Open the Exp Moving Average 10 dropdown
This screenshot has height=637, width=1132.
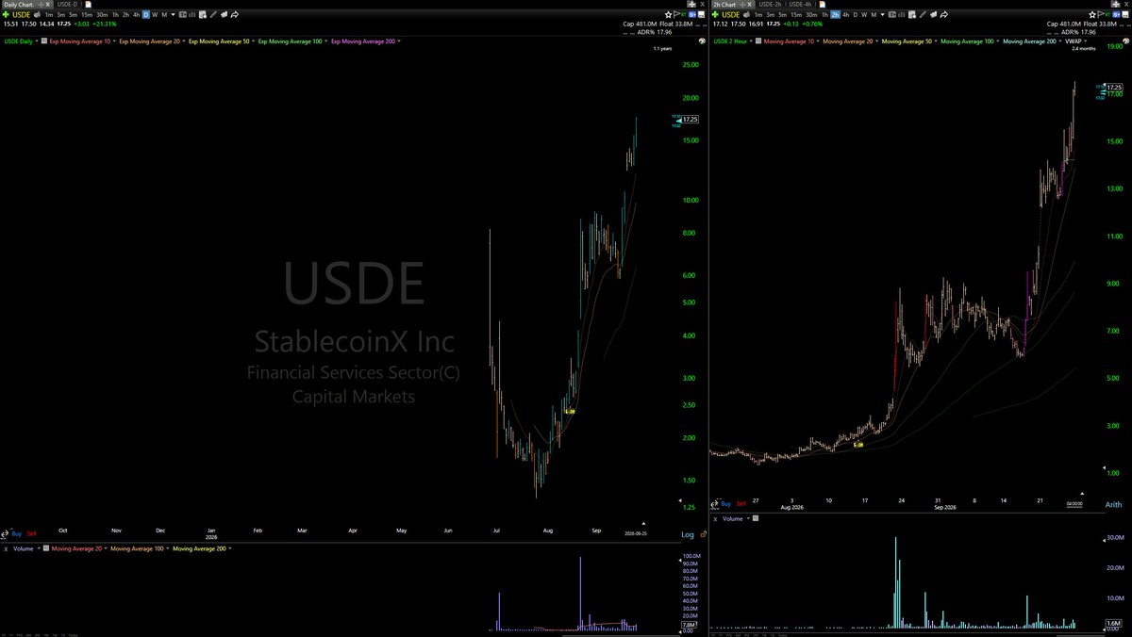tap(114, 41)
